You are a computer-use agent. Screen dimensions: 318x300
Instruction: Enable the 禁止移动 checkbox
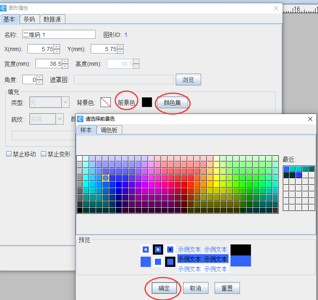point(9,154)
